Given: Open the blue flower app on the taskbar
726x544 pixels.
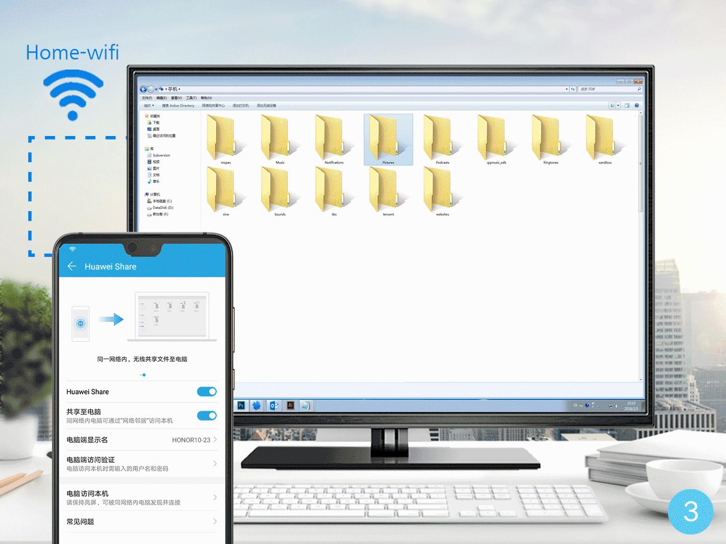Looking at the screenshot, I should pos(257,405).
